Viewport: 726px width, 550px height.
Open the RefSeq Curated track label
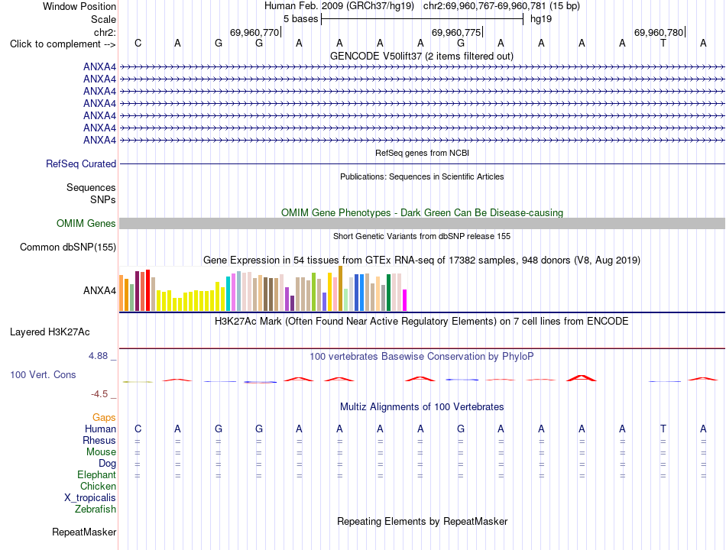click(x=81, y=164)
